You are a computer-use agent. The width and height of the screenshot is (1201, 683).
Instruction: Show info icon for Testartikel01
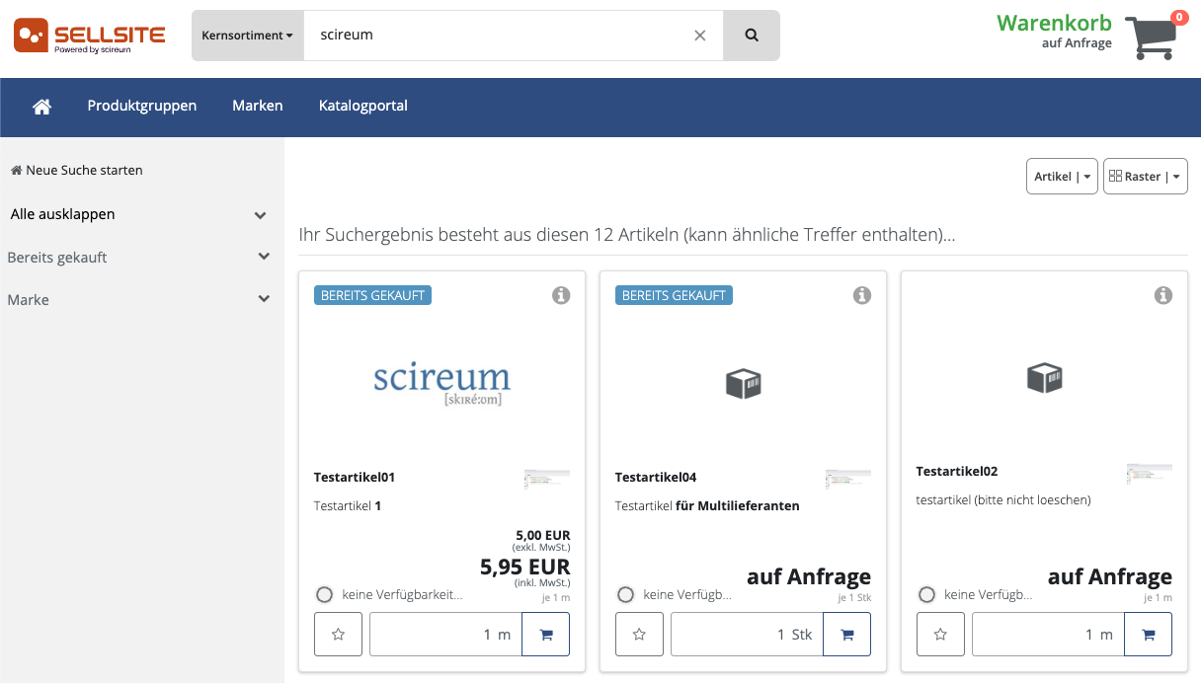tap(561, 295)
